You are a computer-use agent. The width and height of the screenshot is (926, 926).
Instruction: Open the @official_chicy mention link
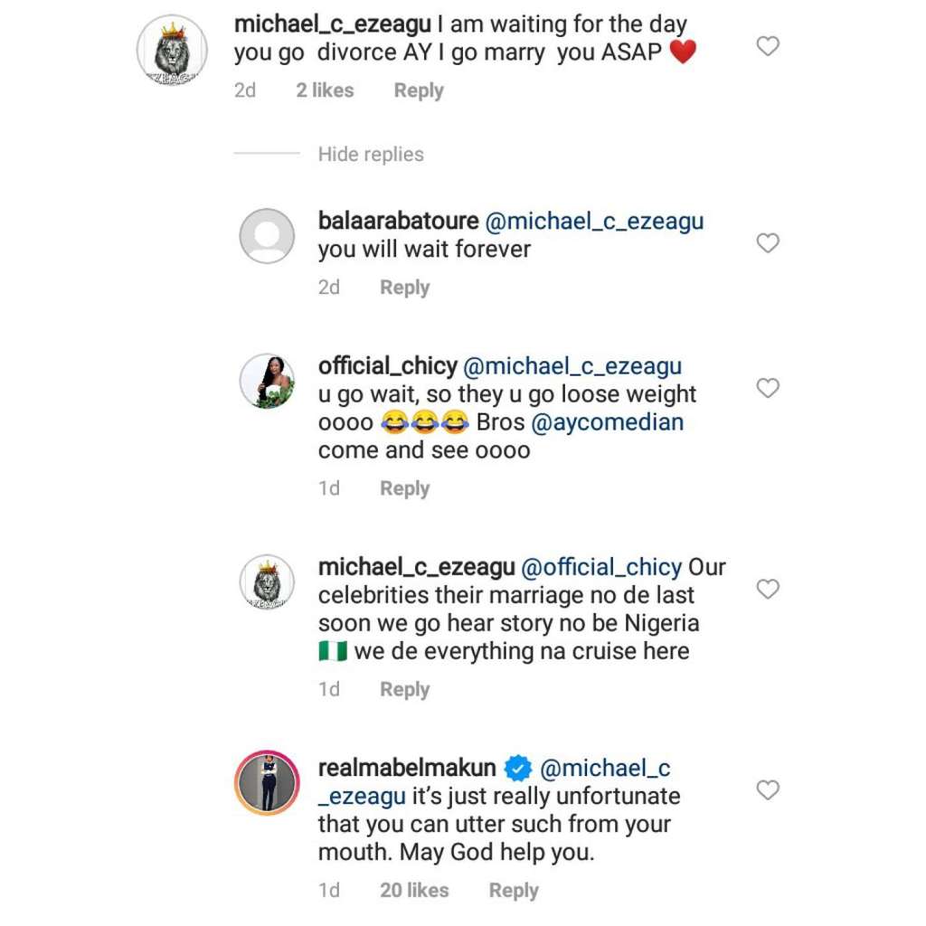pos(601,568)
